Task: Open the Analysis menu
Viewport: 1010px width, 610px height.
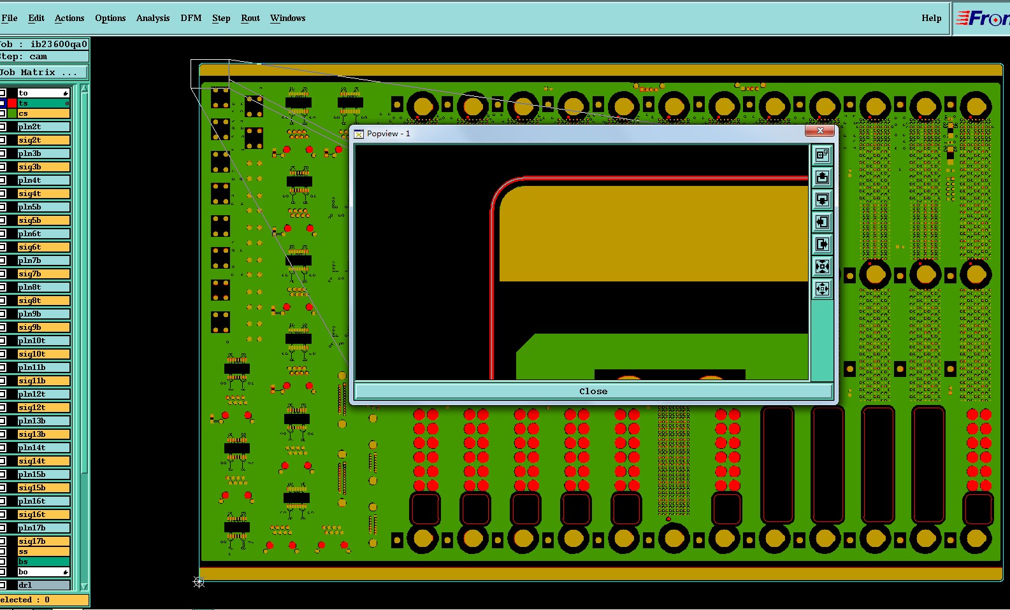Action: [x=153, y=18]
